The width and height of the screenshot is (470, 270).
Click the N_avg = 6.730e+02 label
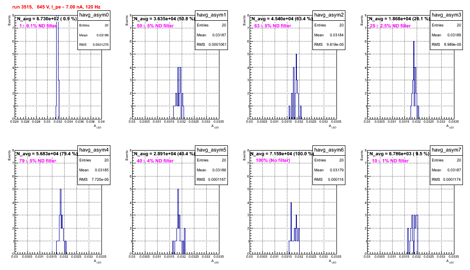(46, 19)
